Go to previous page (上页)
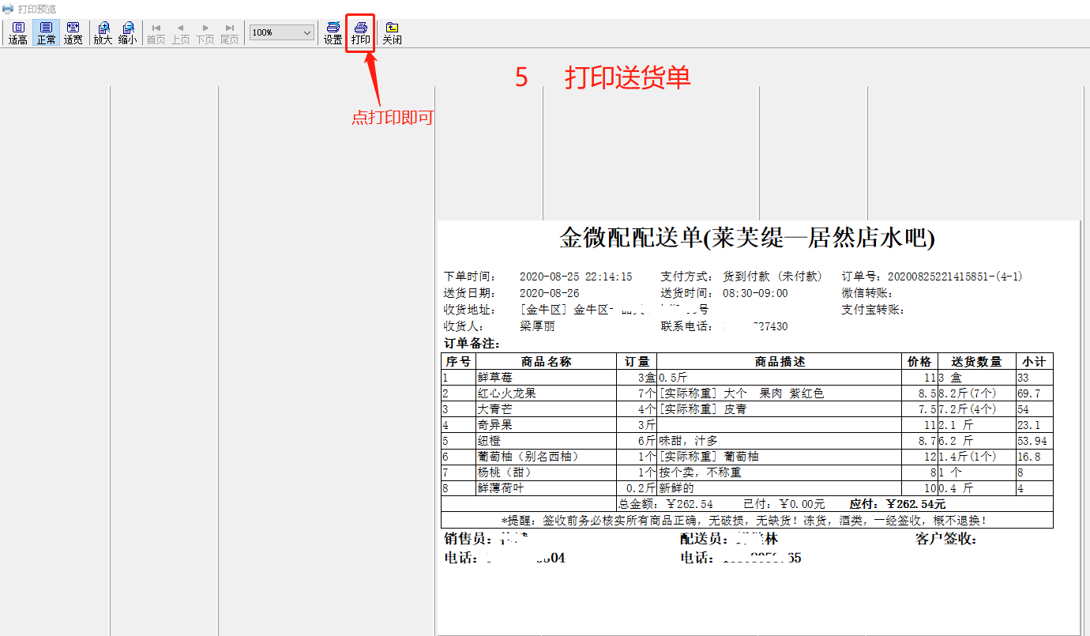 (x=180, y=33)
